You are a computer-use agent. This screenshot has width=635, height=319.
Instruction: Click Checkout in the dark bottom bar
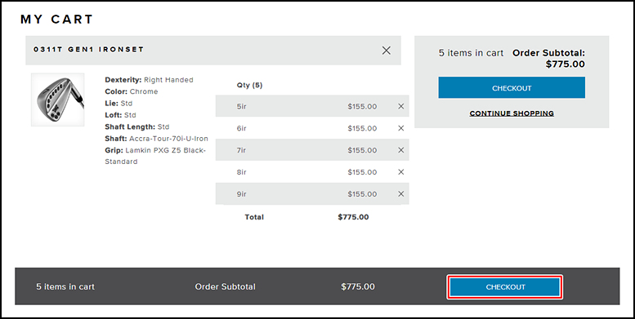pos(505,287)
